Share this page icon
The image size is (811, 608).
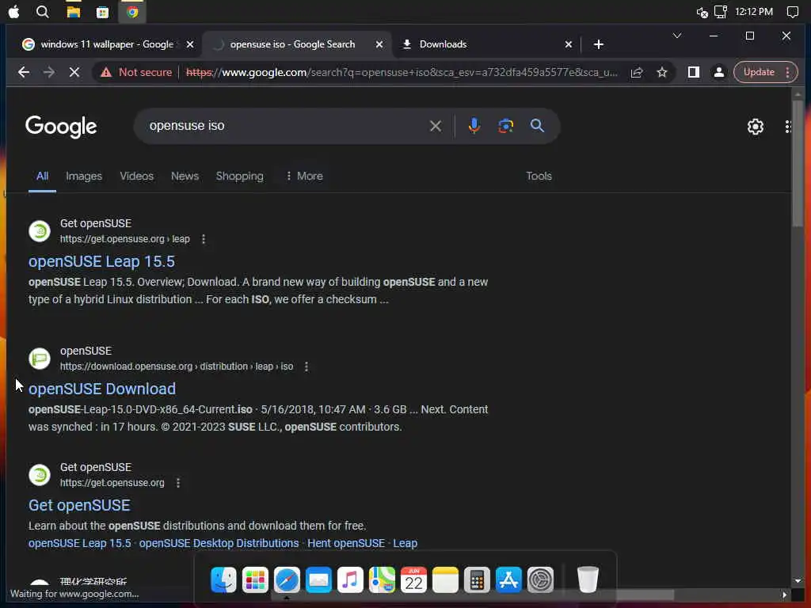tap(637, 72)
